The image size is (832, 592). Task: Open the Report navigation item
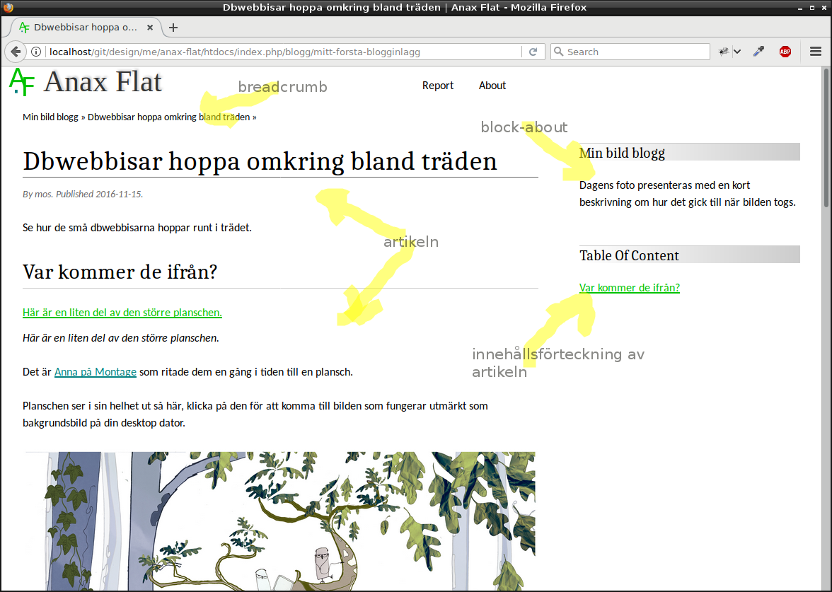438,86
